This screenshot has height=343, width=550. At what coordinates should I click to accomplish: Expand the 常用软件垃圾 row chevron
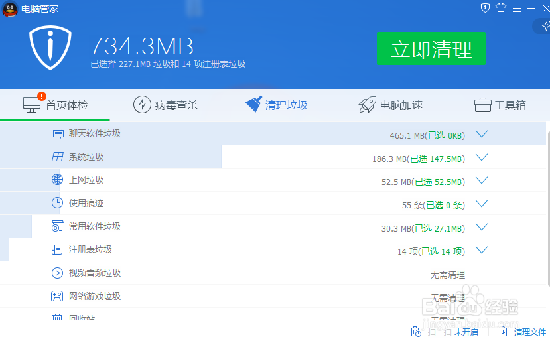pos(482,227)
